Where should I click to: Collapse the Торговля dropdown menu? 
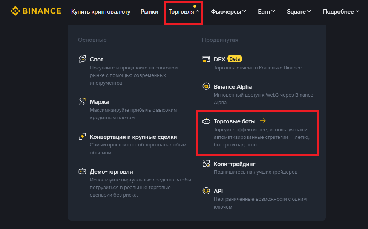coord(184,12)
